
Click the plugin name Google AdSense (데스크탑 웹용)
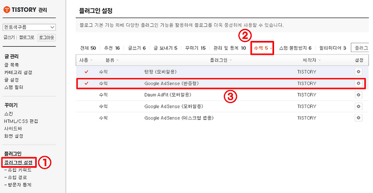[x=179, y=118]
